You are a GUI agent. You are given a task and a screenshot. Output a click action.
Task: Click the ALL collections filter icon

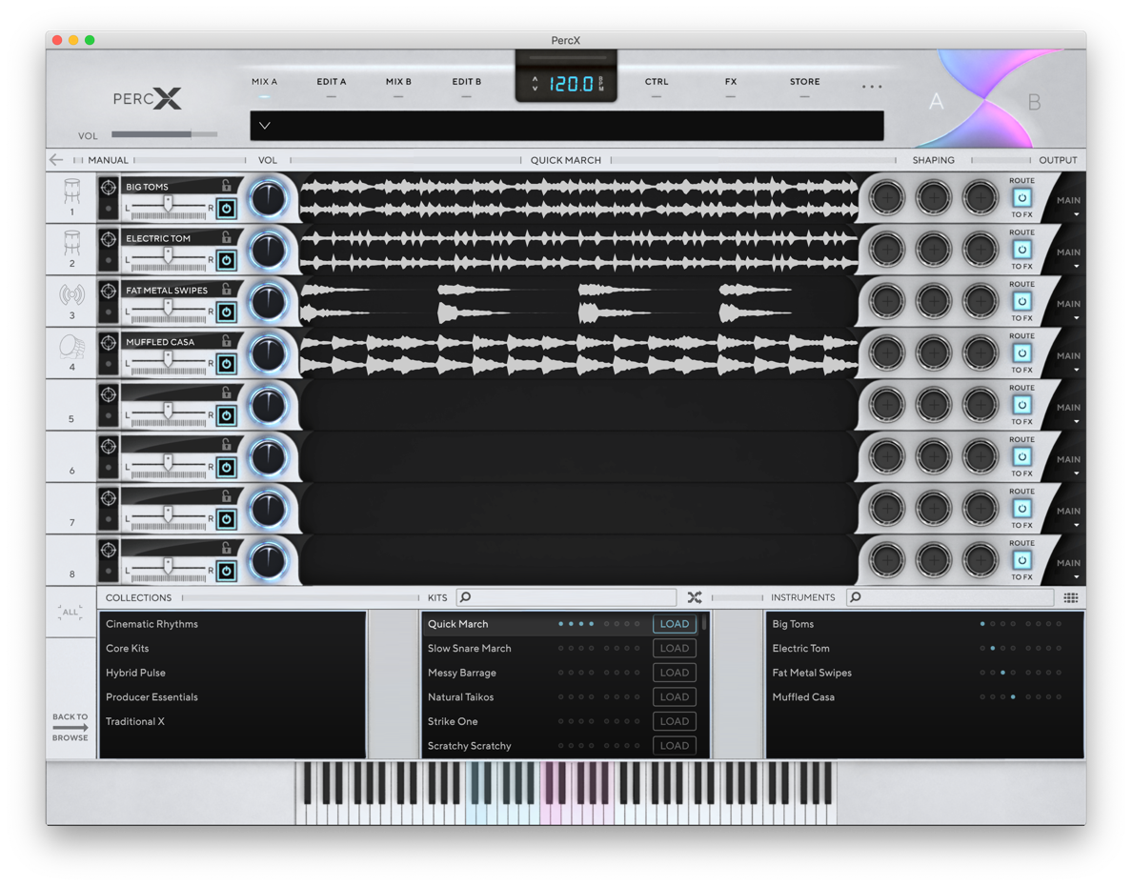click(x=70, y=613)
